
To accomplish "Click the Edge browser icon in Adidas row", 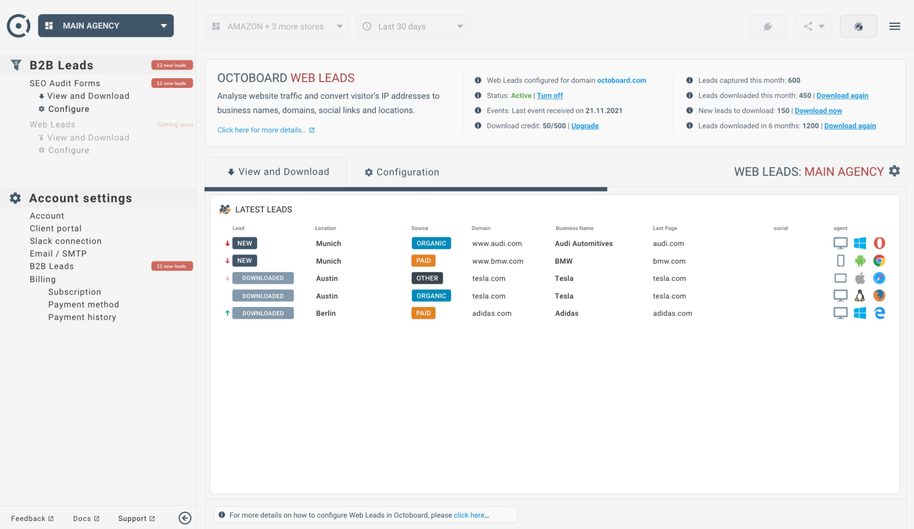I will tap(879, 313).
